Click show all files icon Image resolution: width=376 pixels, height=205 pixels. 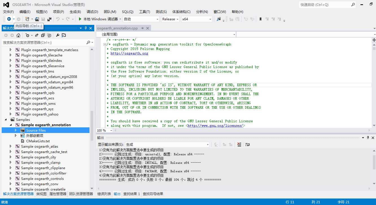tap(49, 35)
